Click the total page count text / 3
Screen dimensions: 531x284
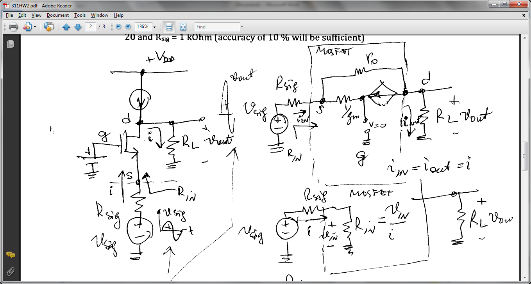(102, 27)
